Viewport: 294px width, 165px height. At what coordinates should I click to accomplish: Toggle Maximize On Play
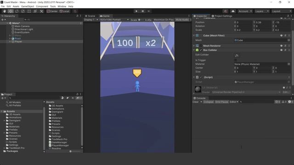pyautogui.click(x=164, y=20)
